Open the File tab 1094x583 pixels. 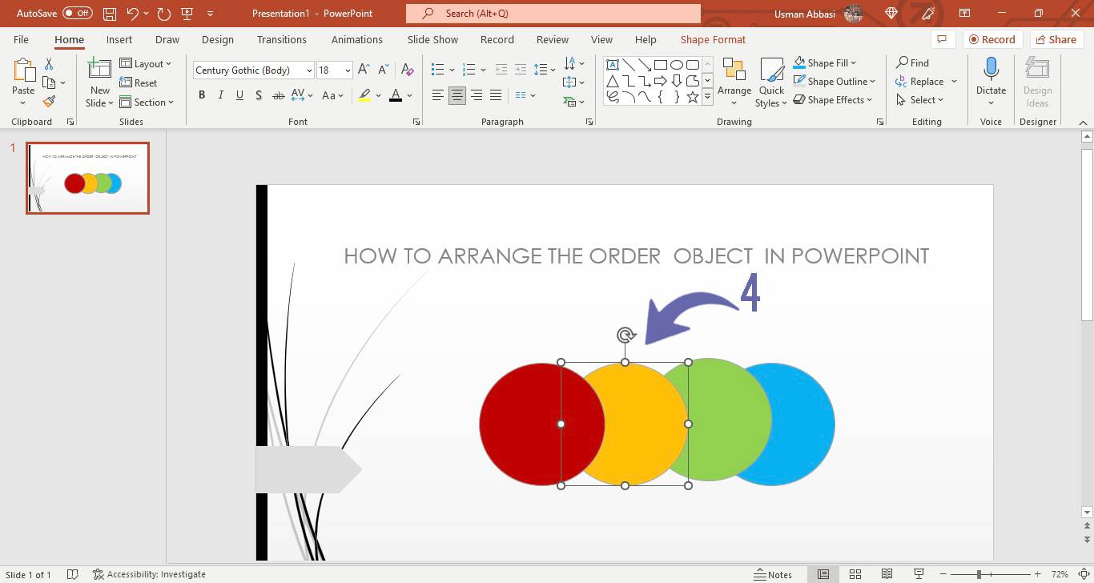pyautogui.click(x=21, y=39)
